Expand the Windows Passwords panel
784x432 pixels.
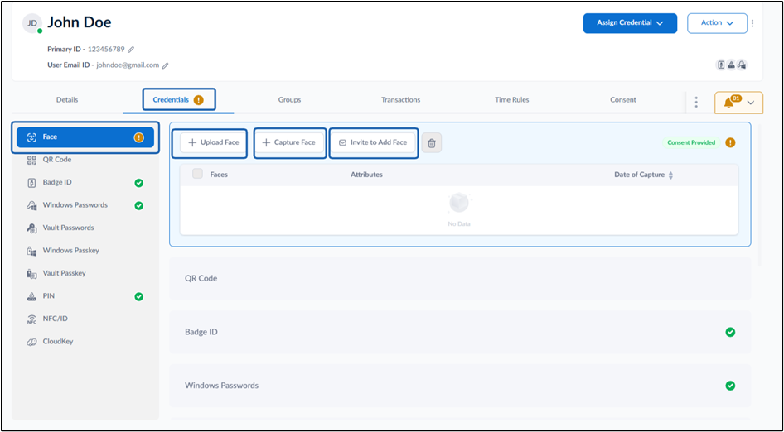pos(460,386)
